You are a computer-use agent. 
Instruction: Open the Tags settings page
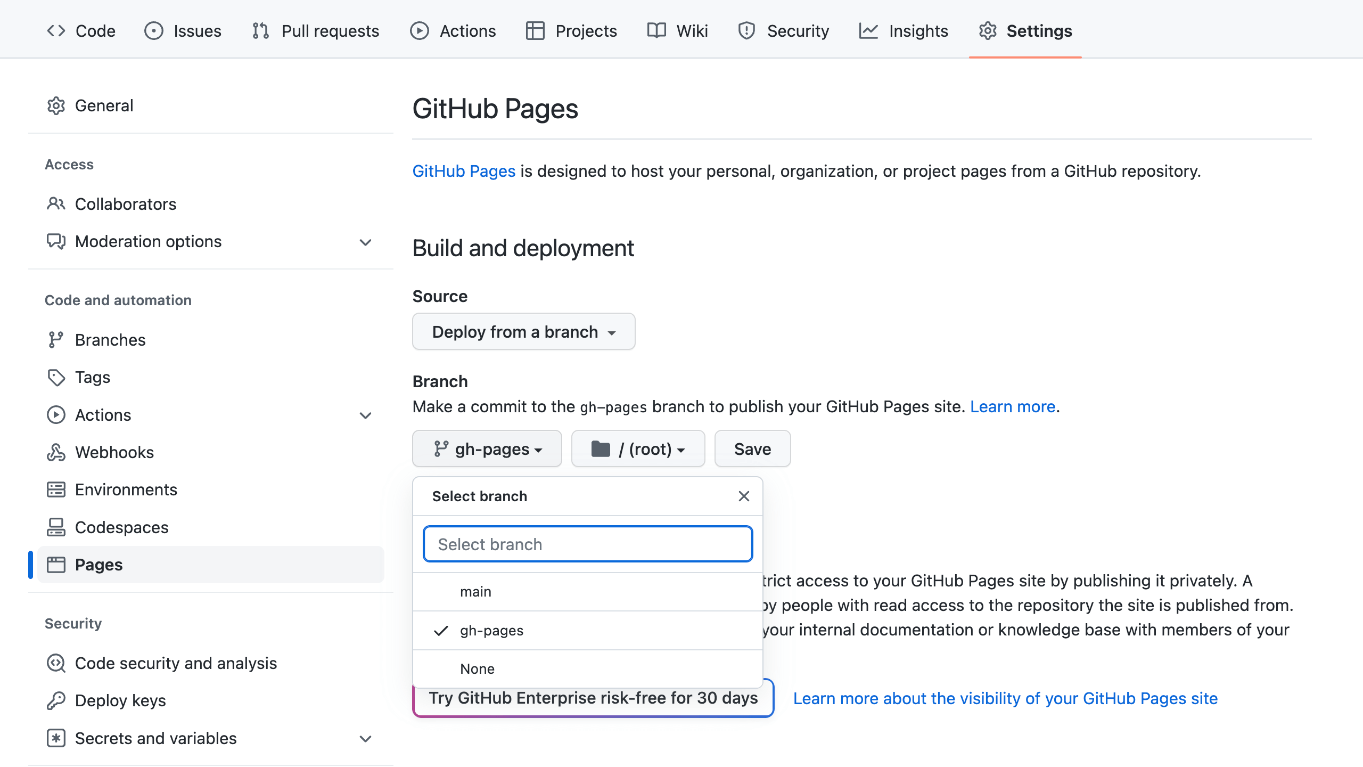point(93,377)
